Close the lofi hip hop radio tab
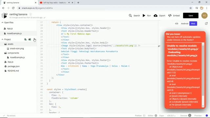This screenshot has width=210, height=118. [x=73, y=3]
